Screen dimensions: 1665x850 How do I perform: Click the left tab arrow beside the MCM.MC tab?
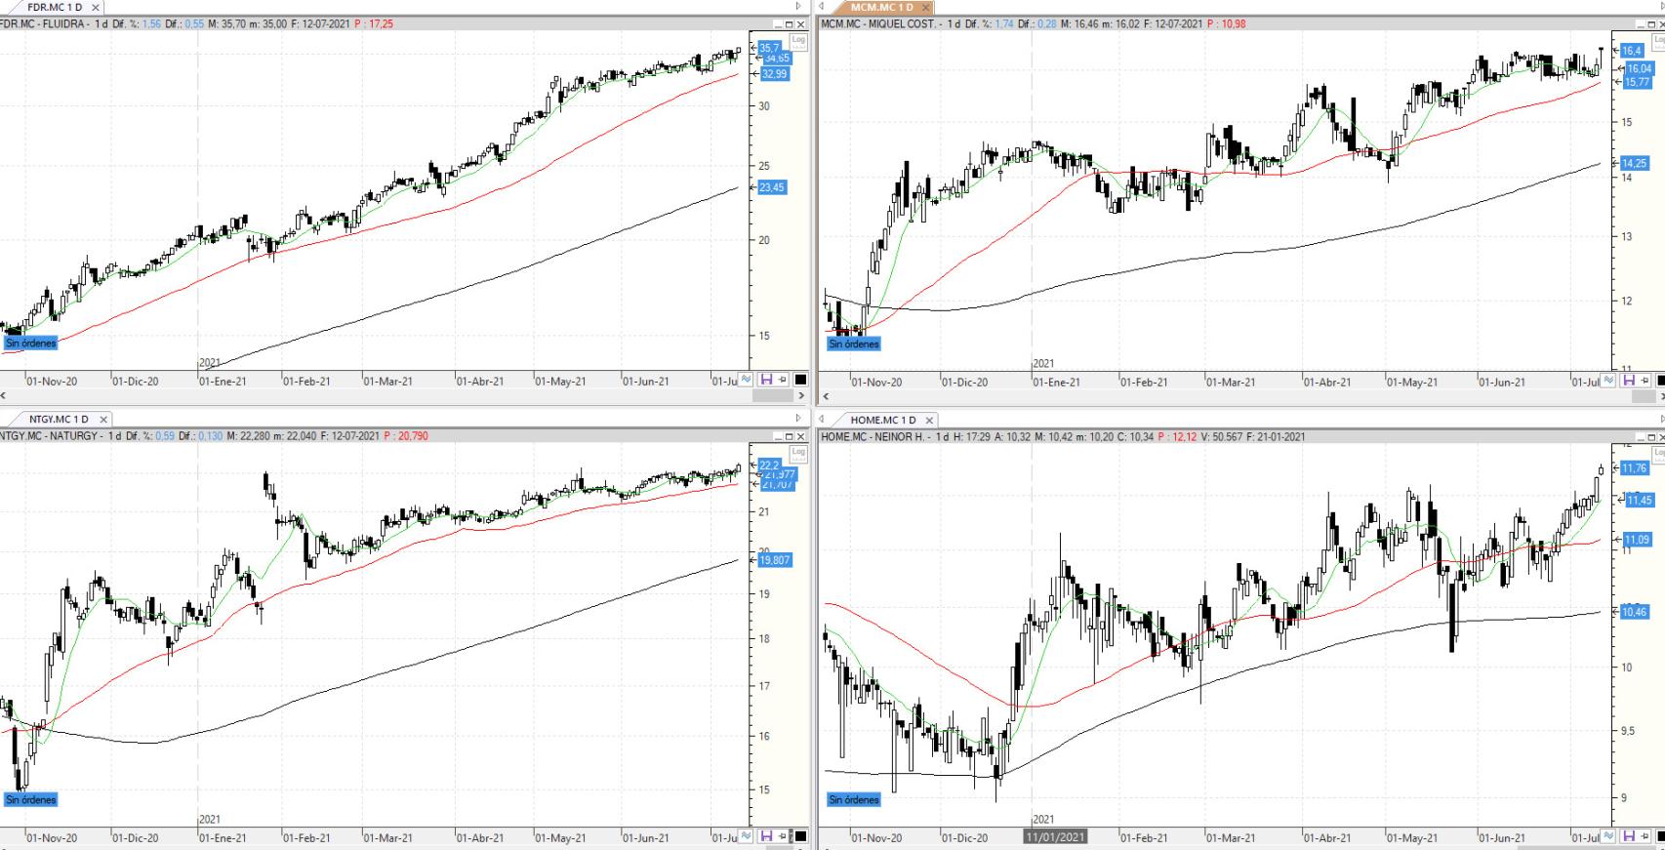822,7
